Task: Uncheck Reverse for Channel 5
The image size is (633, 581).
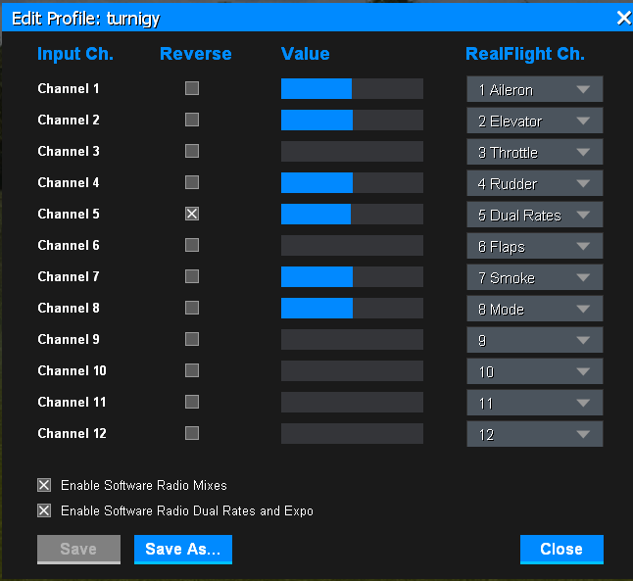Action: click(192, 214)
